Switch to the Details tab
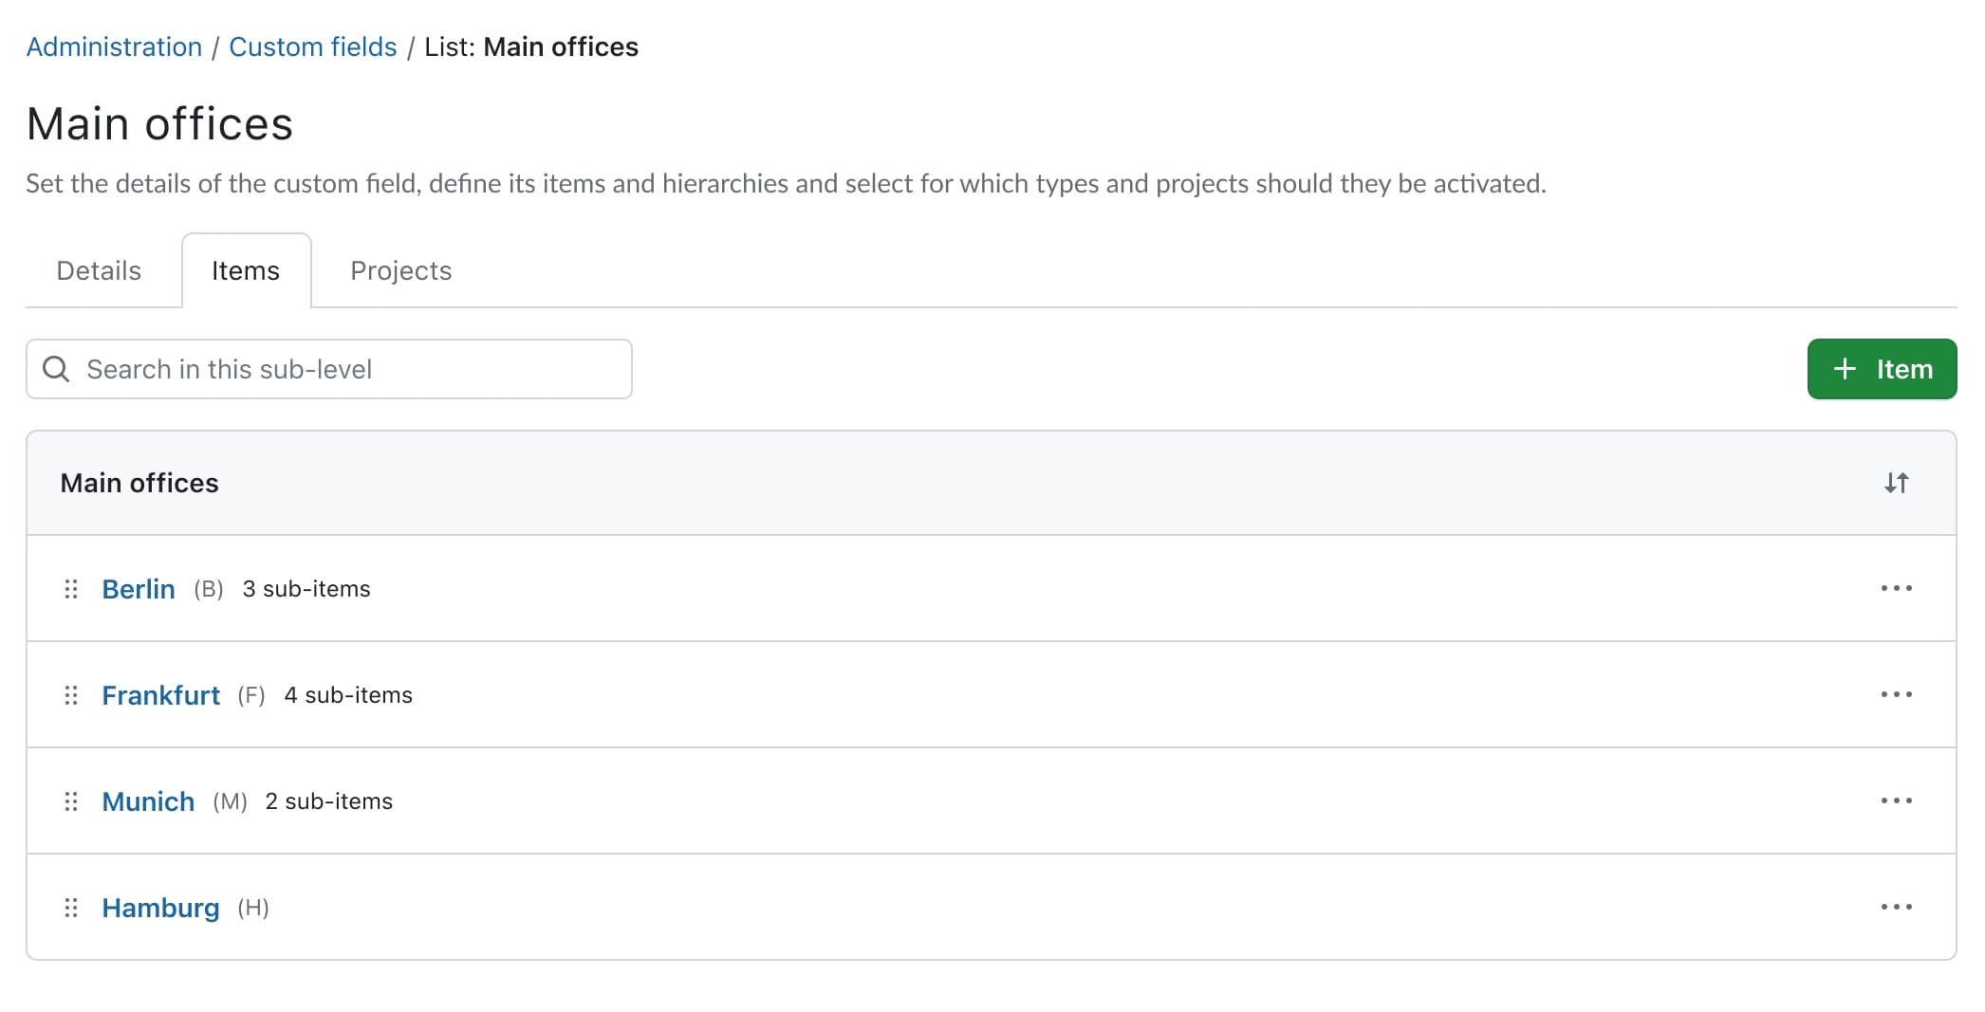The width and height of the screenshot is (1985, 1012). pos(98,270)
